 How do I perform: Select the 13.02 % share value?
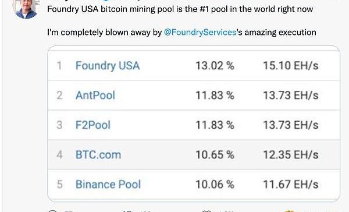215,66
